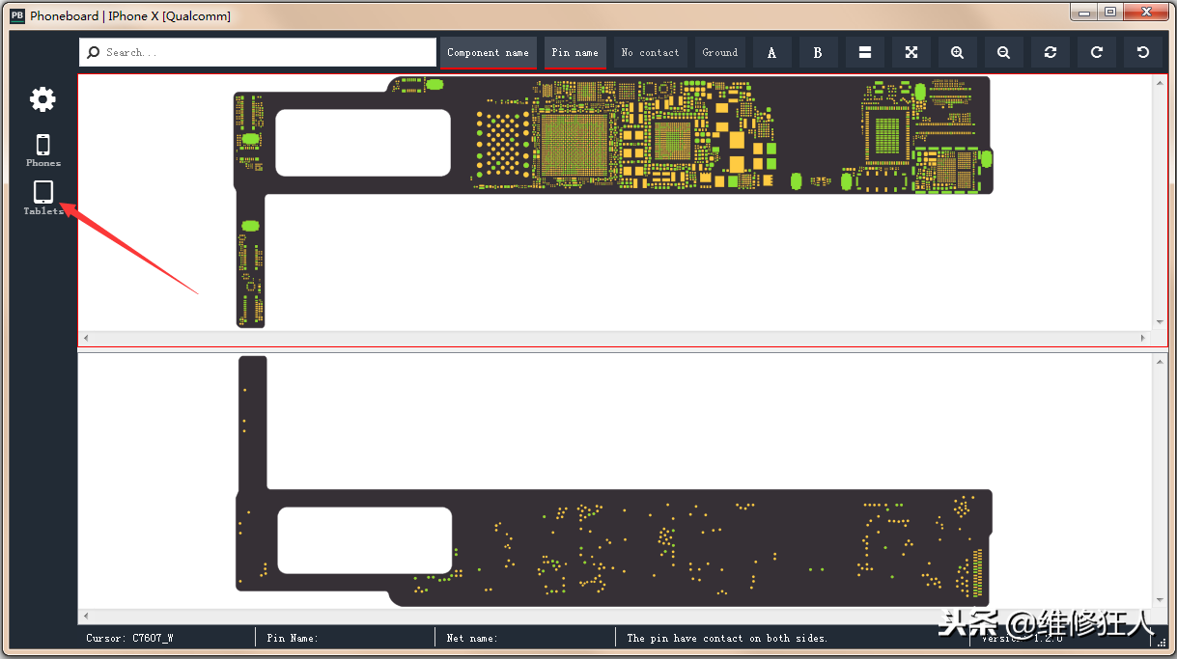Viewport: 1177px width, 659px height.
Task: Toggle Component name labels
Action: 488,53
